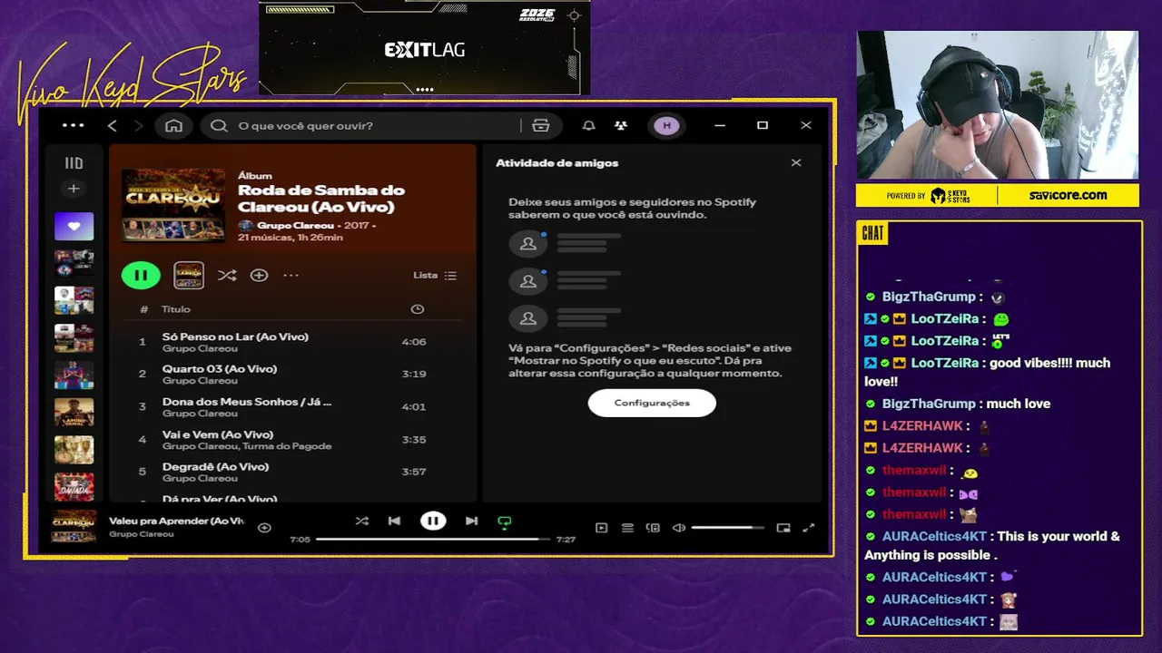This screenshot has width=1162, height=653.
Task: Click the duration clock column header
Action: coord(417,309)
